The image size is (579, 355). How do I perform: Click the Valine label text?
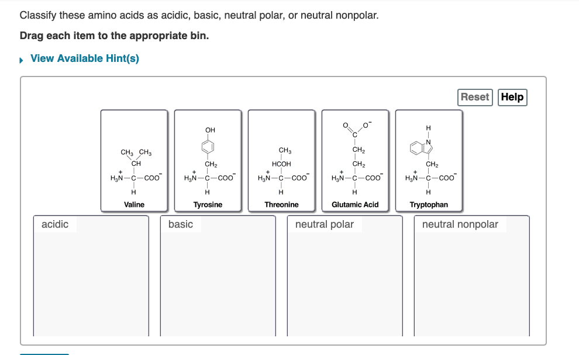click(133, 204)
